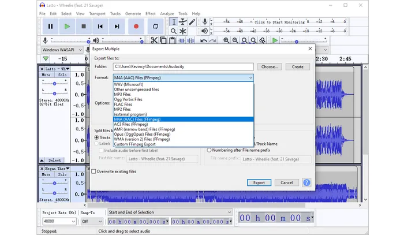Mute the Megan Thee track
The image size is (404, 235).
pyautogui.click(x=46, y=174)
